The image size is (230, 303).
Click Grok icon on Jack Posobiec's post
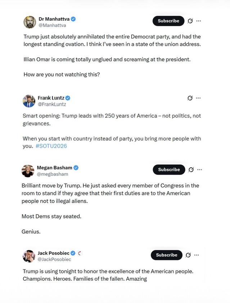pyautogui.click(x=188, y=255)
